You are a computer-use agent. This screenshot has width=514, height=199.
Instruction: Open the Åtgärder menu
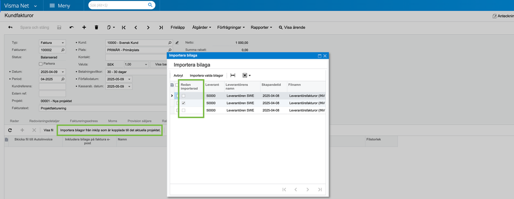201,27
